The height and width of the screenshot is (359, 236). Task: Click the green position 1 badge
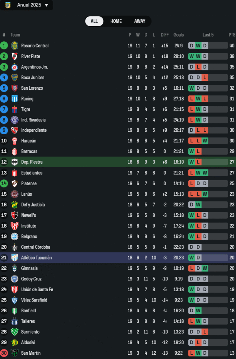click(x=4, y=46)
